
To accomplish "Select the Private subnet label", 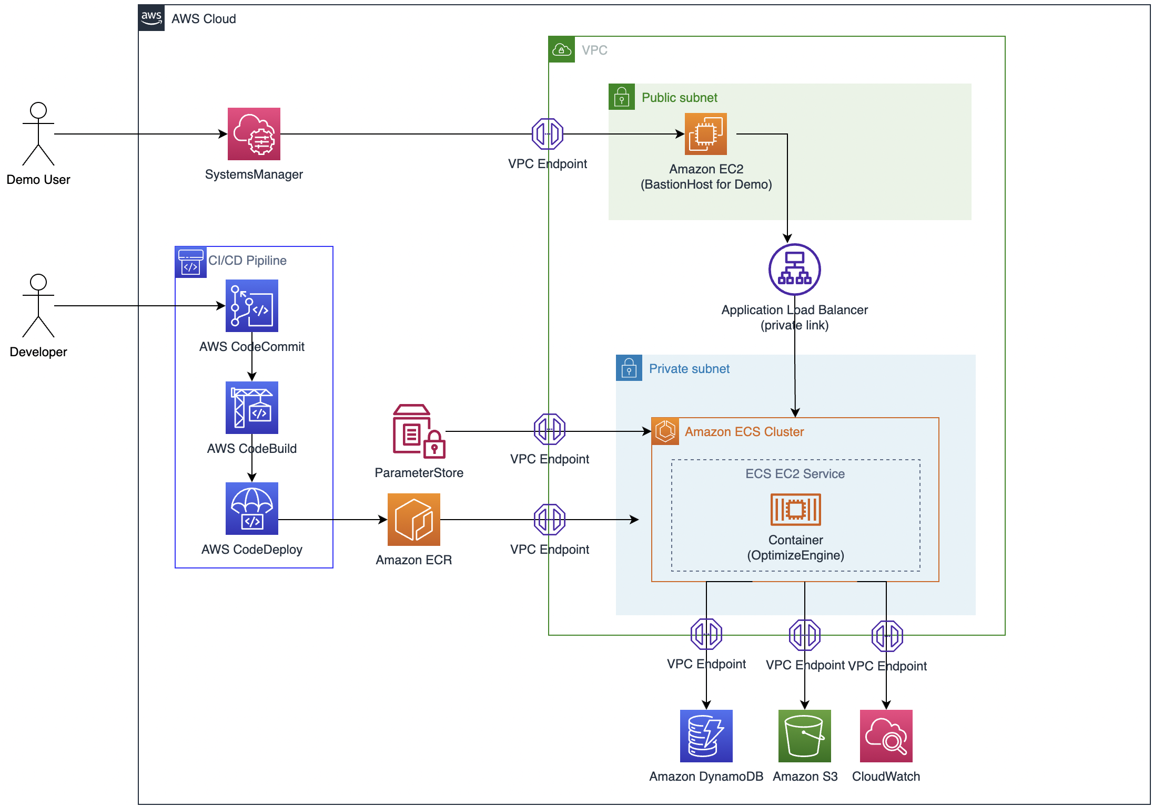I will click(x=689, y=369).
